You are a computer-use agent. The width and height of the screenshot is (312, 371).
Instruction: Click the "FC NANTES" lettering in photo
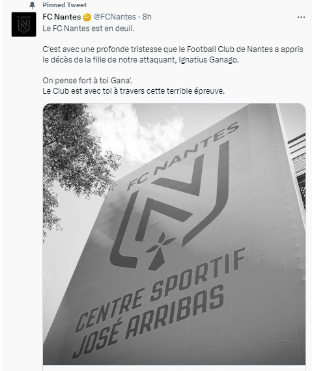(182, 156)
